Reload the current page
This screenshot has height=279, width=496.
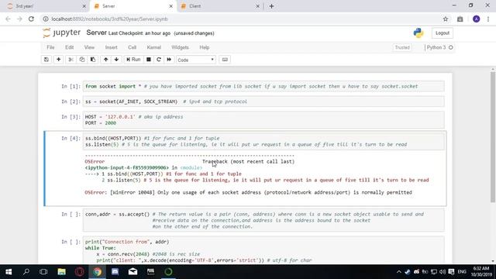click(31, 19)
